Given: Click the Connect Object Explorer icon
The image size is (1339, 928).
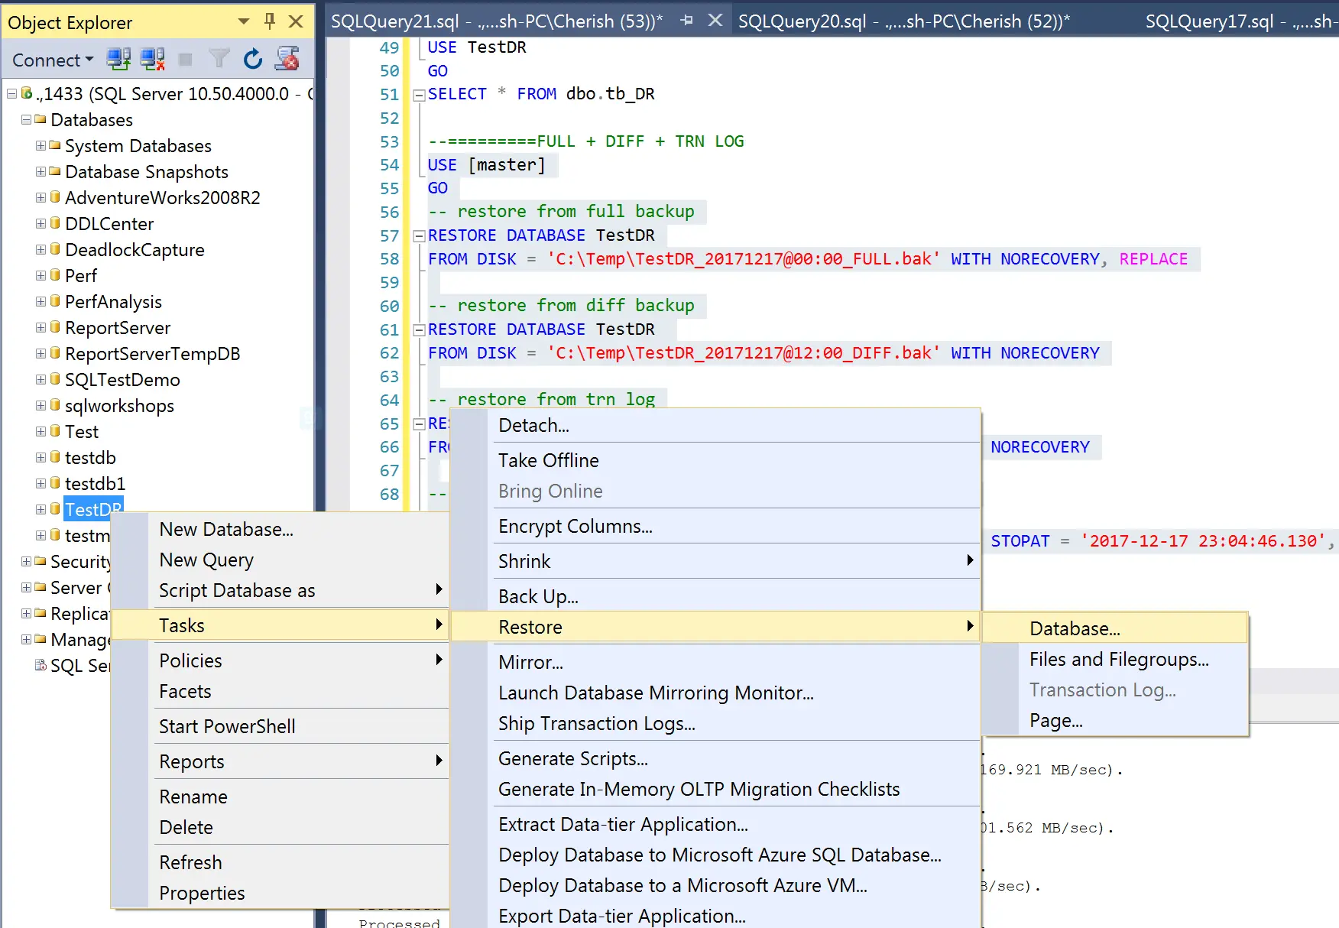Looking at the screenshot, I should pyautogui.click(x=118, y=59).
